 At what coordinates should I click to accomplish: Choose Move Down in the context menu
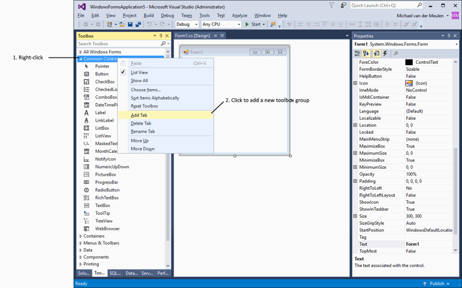point(166,149)
